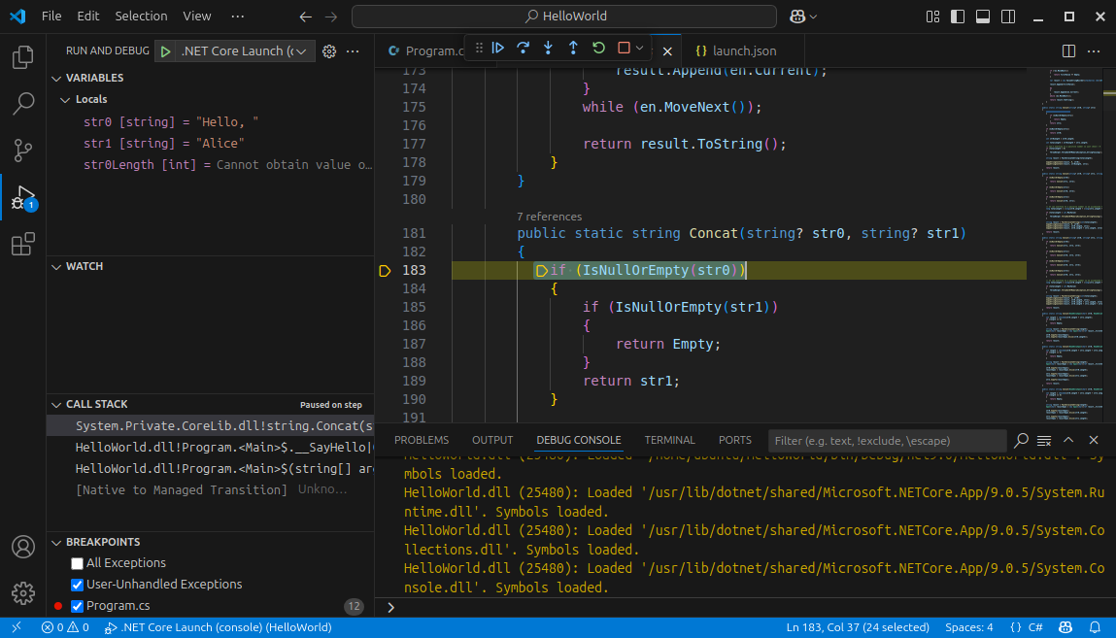Stop the debug session
Image resolution: width=1116 pixels, height=638 pixels.
[x=624, y=48]
